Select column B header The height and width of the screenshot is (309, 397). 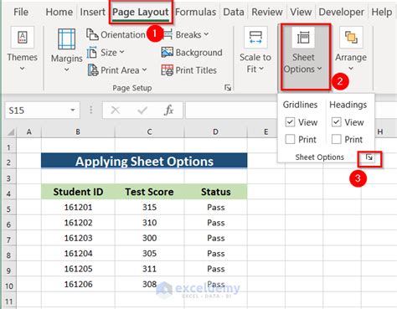coord(78,131)
